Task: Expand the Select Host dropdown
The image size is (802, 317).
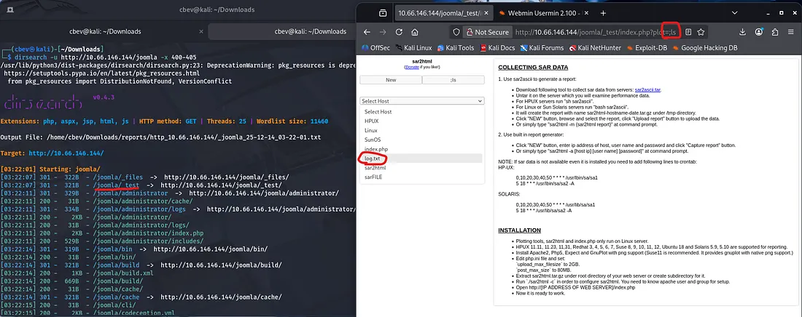Action: point(422,101)
